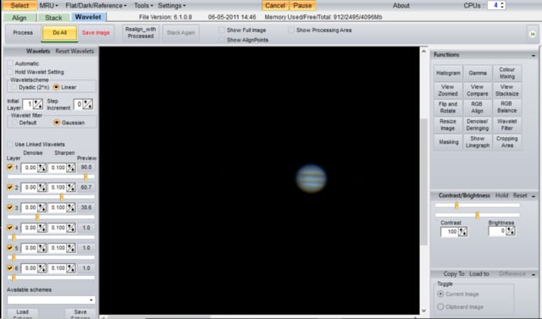Enable the Automatic wavelets checkbox
The width and height of the screenshot is (542, 319).
point(10,63)
